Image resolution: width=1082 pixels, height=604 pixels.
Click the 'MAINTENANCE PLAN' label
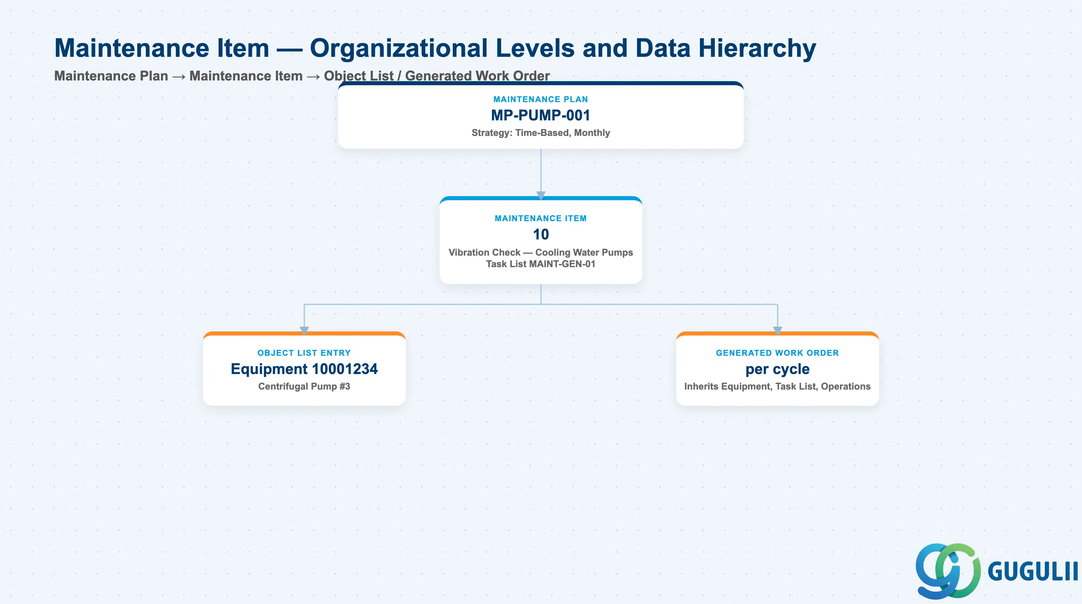tap(541, 99)
